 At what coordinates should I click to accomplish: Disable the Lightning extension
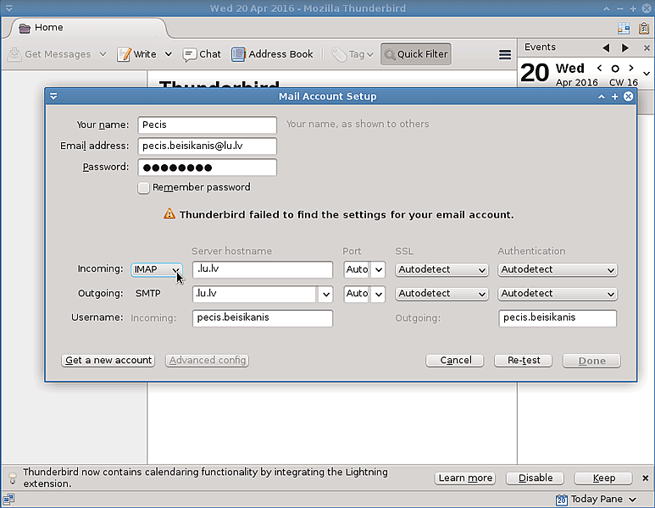[x=536, y=478]
